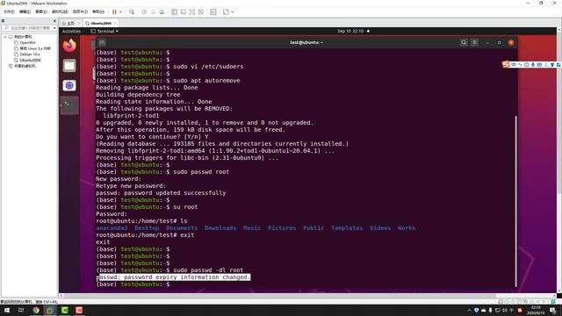Screen dimensions: 562x316
Task: Click the take snapshot toolbar icon
Action: (144, 11)
